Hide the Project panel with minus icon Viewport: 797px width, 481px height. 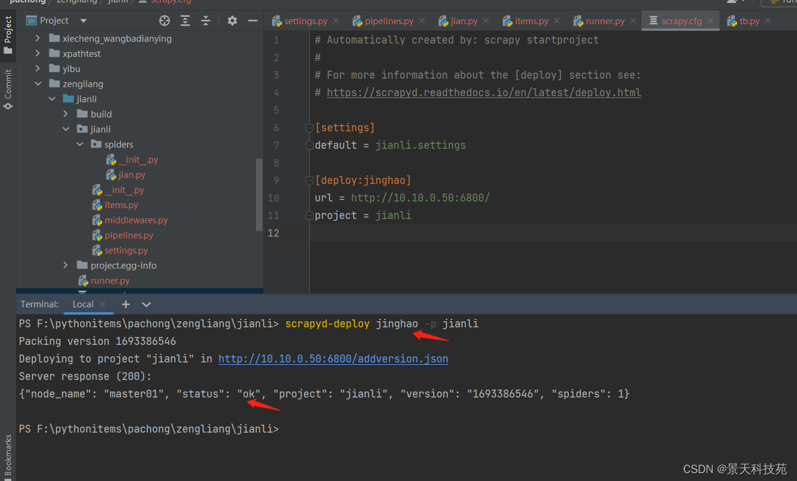[x=253, y=21]
